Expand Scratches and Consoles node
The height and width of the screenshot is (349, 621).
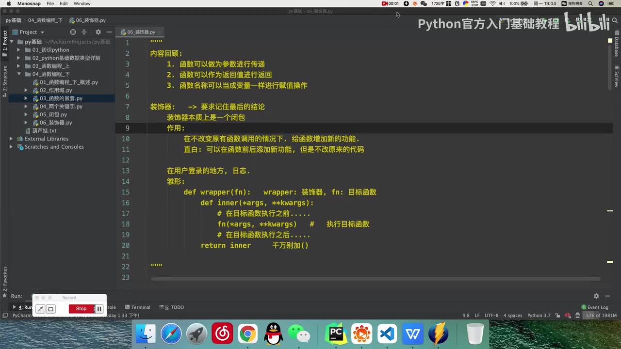pyautogui.click(x=11, y=147)
